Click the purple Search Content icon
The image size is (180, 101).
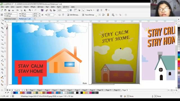coord(42,10)
